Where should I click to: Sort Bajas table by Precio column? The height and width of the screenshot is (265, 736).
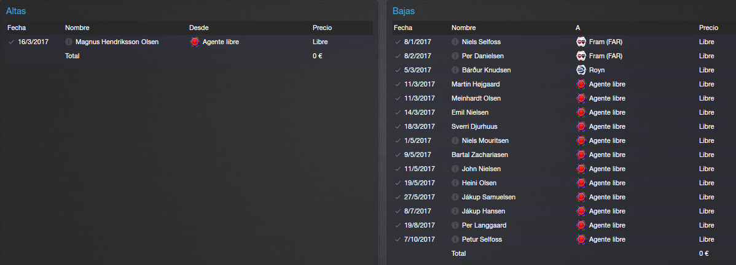pos(708,28)
